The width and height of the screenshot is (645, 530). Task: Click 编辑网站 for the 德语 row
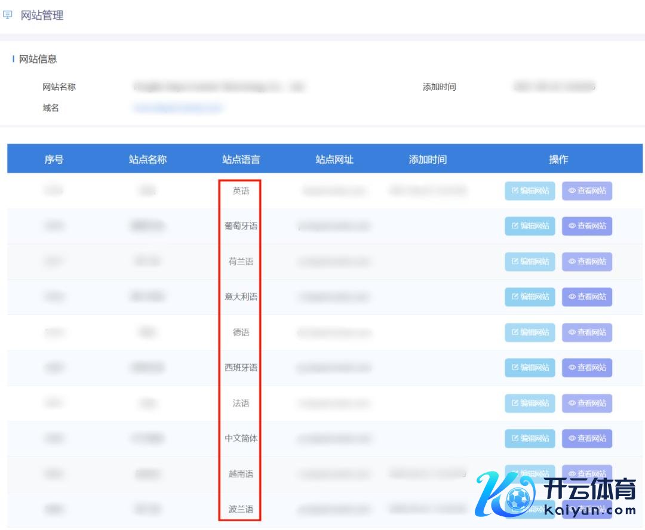530,332
